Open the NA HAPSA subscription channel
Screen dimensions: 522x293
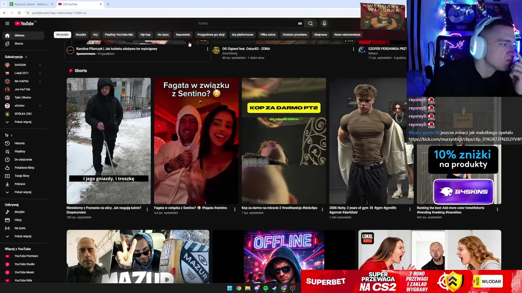22,81
